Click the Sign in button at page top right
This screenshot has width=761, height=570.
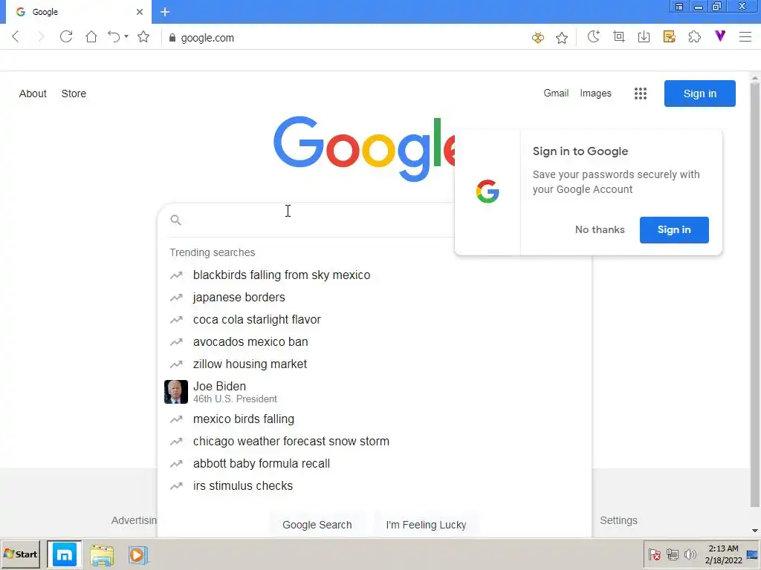pyautogui.click(x=700, y=94)
